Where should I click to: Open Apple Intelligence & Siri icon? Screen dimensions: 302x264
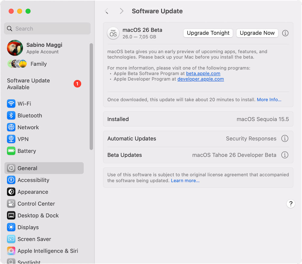tap(11, 251)
